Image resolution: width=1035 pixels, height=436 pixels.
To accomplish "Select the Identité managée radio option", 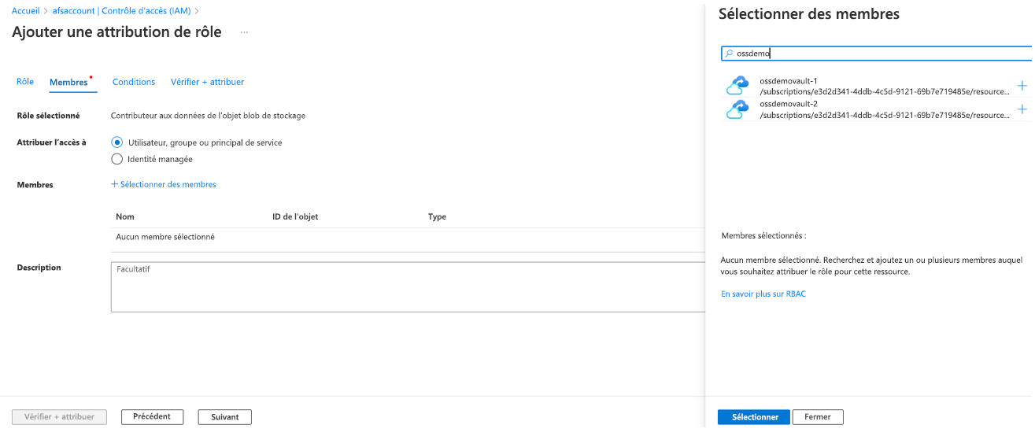I will [117, 159].
